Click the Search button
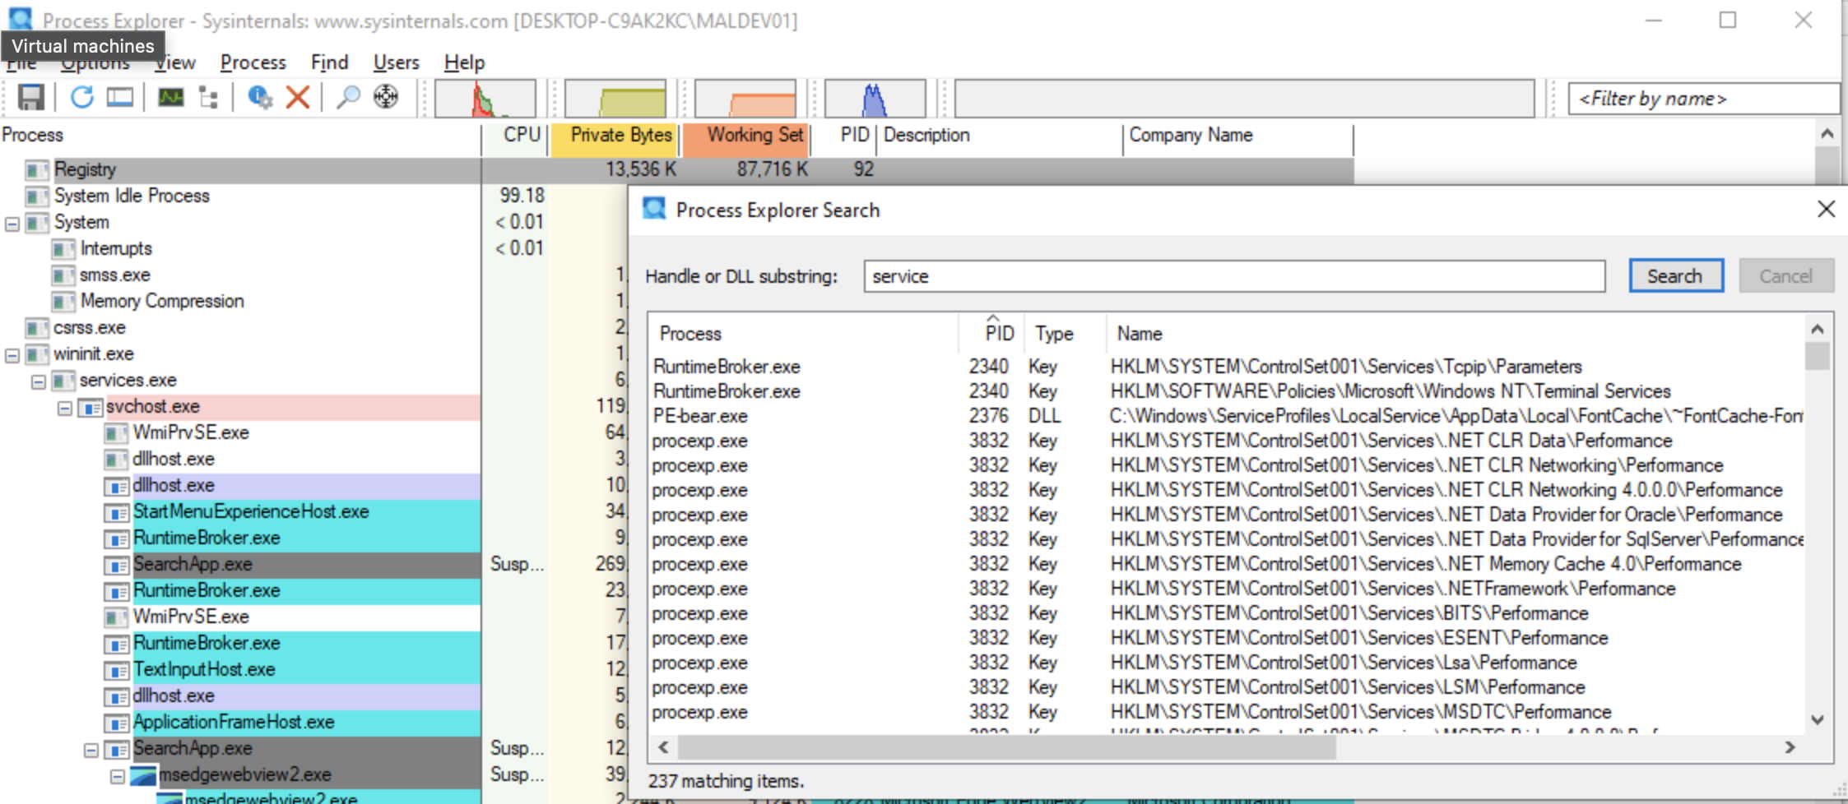1848x804 pixels. 1675,276
